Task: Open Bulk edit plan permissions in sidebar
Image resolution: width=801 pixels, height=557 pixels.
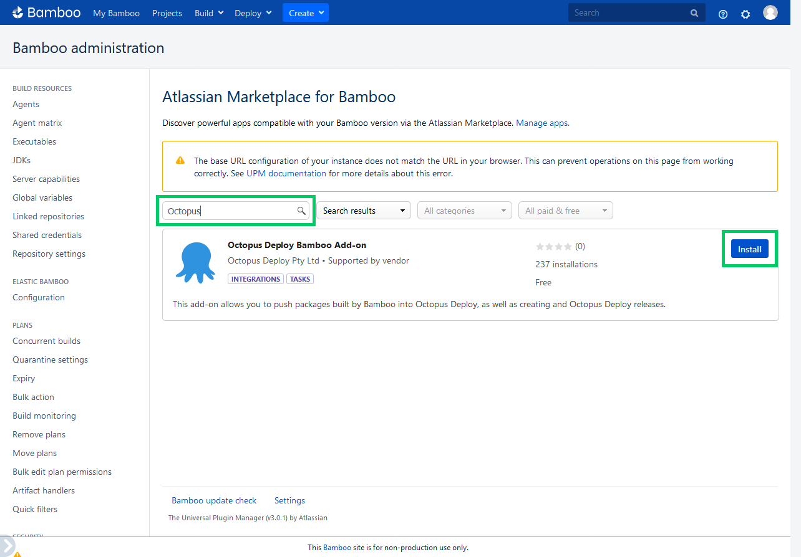Action: (62, 472)
